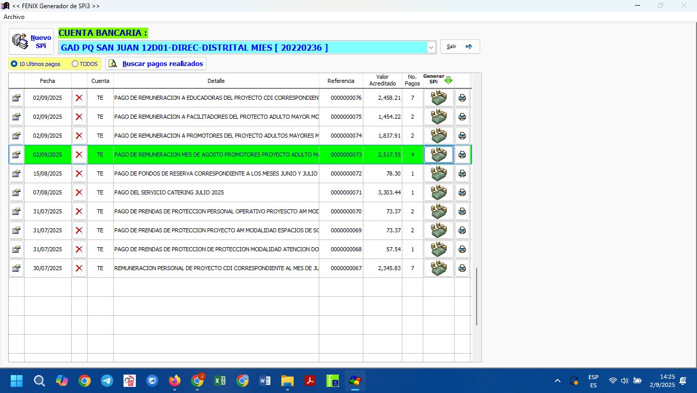
Task: Print payment with reference 0000000067
Action: click(x=462, y=268)
